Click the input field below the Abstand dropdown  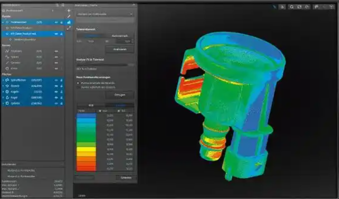tap(105, 20)
